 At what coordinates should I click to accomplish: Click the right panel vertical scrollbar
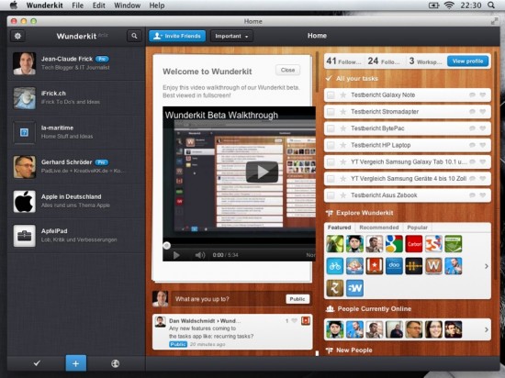tap(496, 166)
